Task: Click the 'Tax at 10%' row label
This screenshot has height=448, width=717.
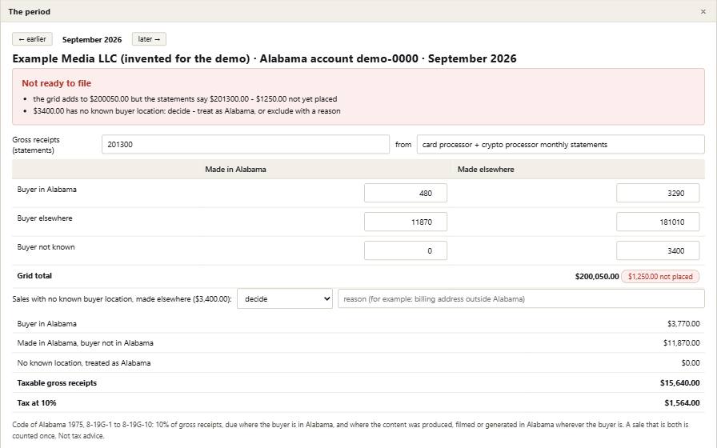Action: coord(37,403)
